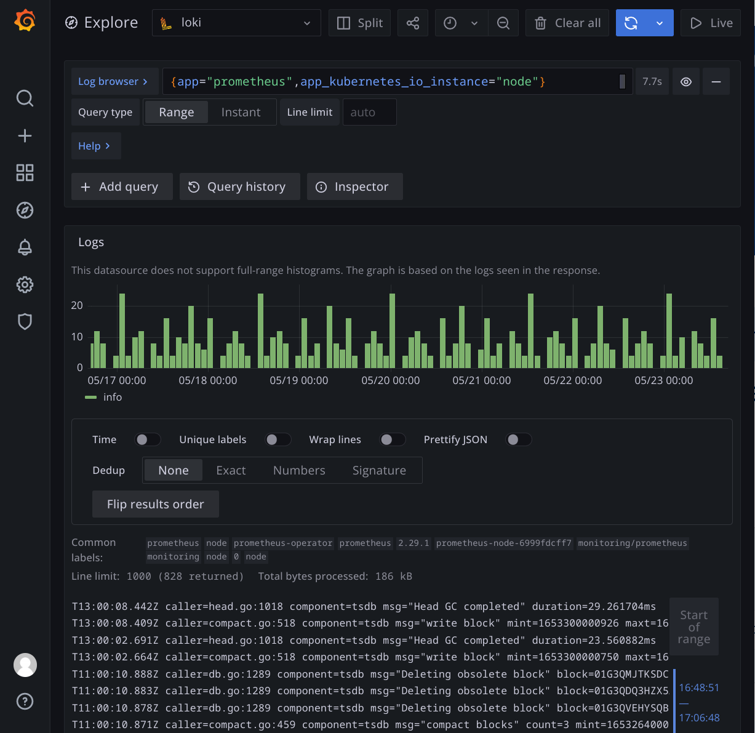Enable the Prettify JSON toggle
The width and height of the screenshot is (755, 733).
(519, 439)
